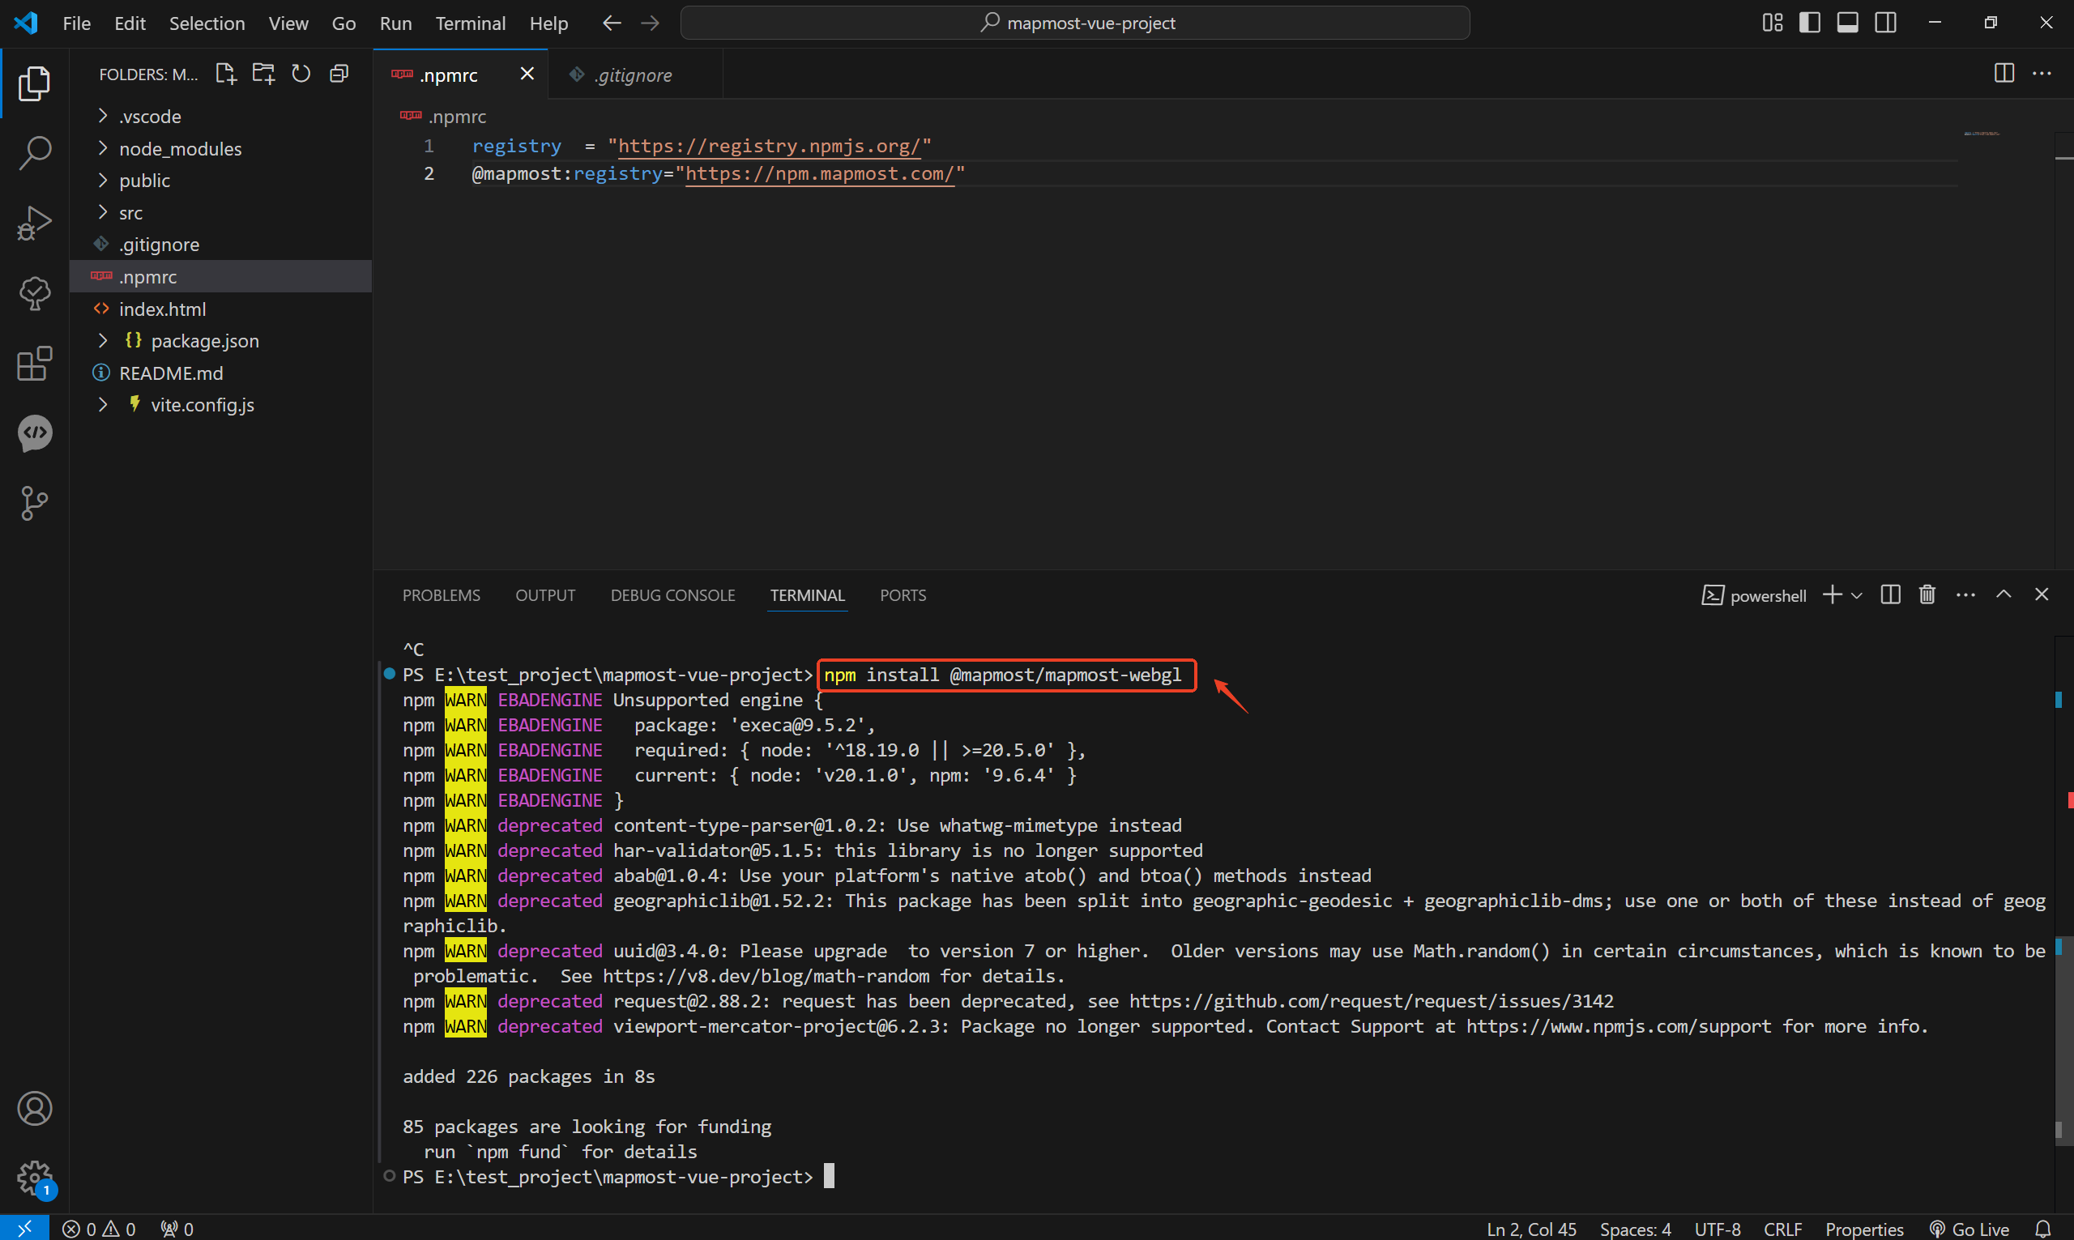Click the New File icon in explorer
This screenshot has width=2074, height=1240.
tap(225, 74)
